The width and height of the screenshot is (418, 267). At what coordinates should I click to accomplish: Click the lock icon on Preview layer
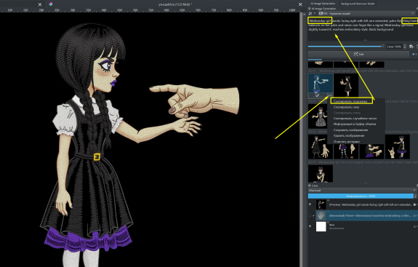coord(414,204)
